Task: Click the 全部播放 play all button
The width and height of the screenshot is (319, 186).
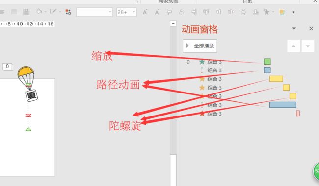Action: [x=200, y=46]
